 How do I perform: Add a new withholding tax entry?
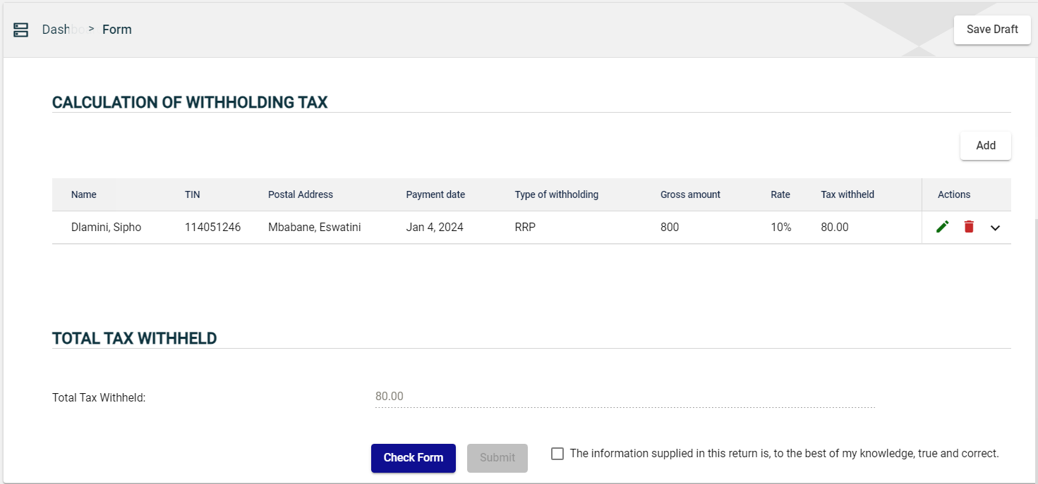coord(985,146)
